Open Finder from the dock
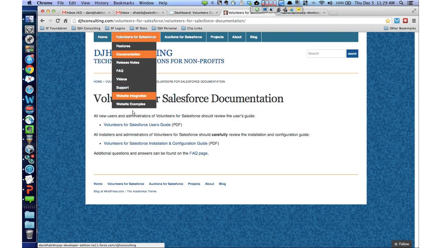 pyautogui.click(x=30, y=19)
